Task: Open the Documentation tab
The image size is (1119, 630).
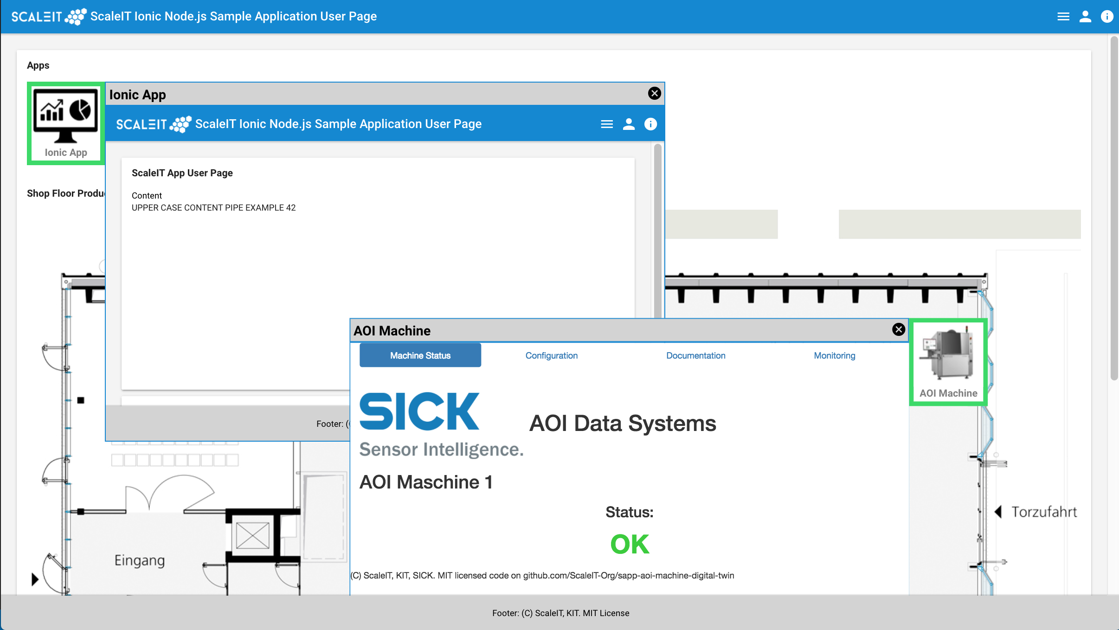Action: 695,355
